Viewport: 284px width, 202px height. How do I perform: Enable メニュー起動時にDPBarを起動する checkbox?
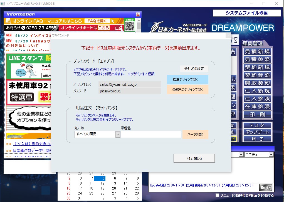217,195
